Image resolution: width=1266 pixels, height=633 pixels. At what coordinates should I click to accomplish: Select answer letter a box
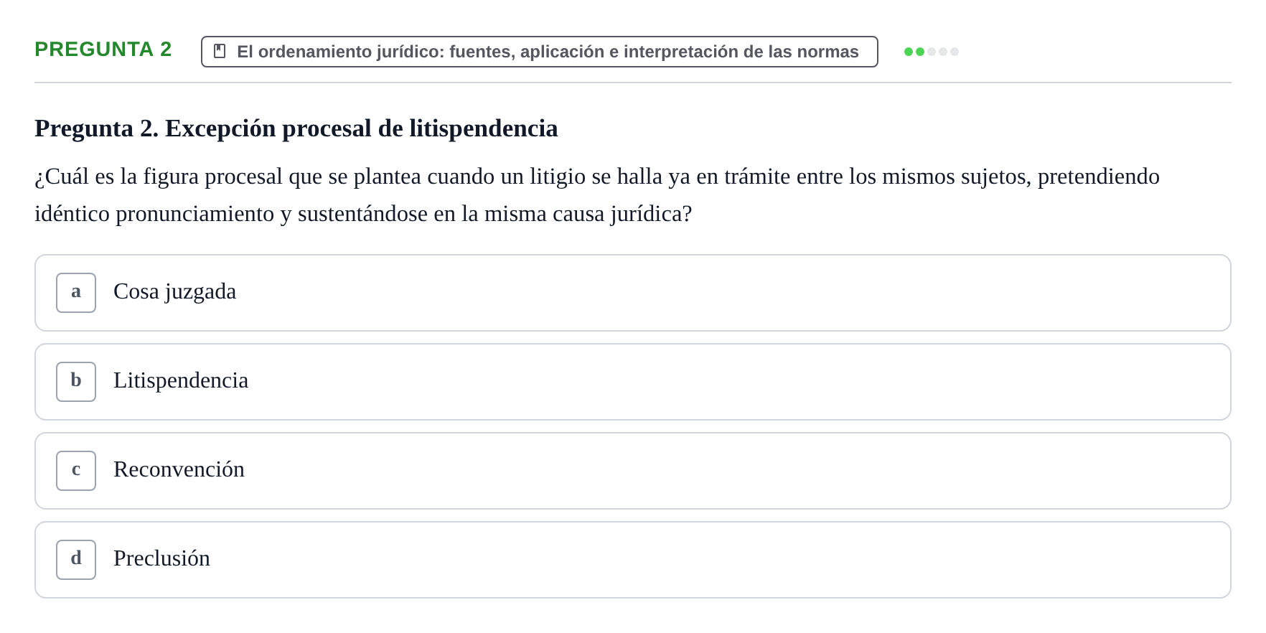[x=76, y=293]
